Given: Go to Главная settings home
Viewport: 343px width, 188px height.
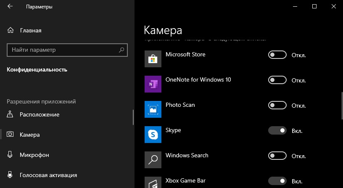Looking at the screenshot, I should point(30,30).
